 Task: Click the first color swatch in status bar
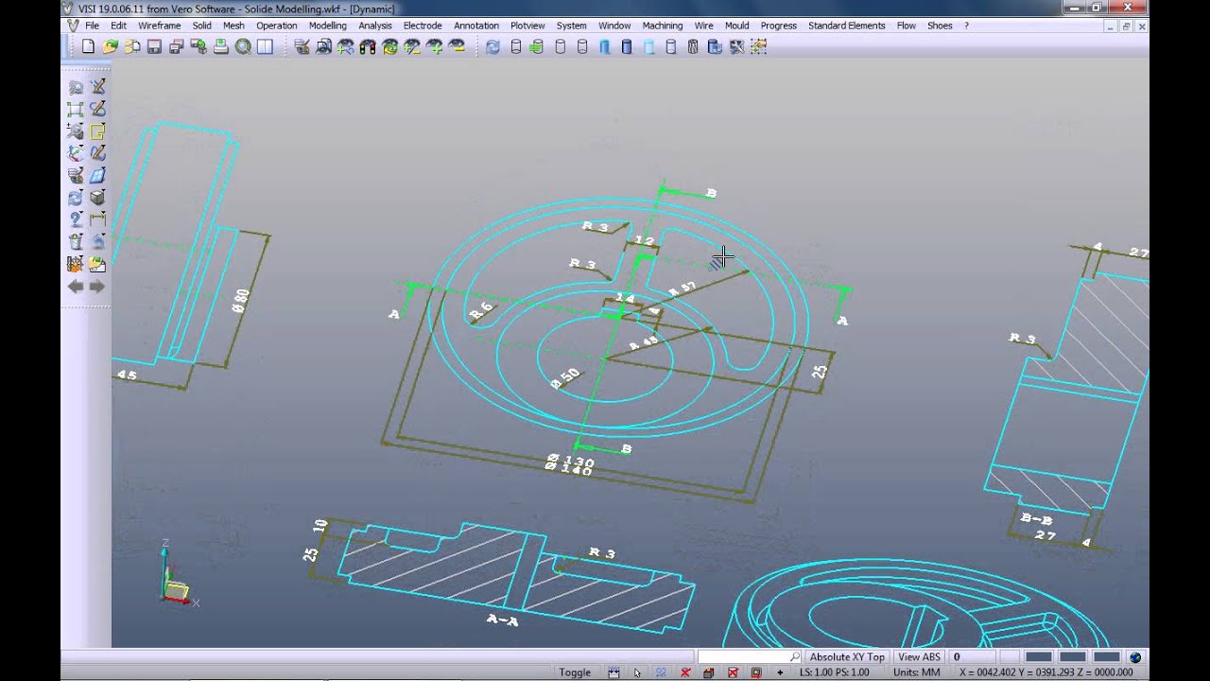[1038, 656]
